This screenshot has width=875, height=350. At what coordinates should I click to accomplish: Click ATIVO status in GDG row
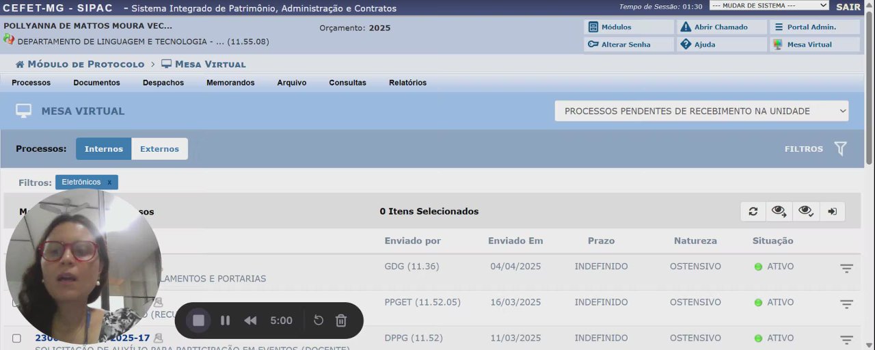pos(781,267)
